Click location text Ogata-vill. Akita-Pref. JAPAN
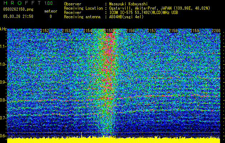The image size is (225, 143). pyautogui.click(x=141, y=8)
